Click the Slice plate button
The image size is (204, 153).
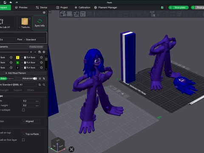180,8
